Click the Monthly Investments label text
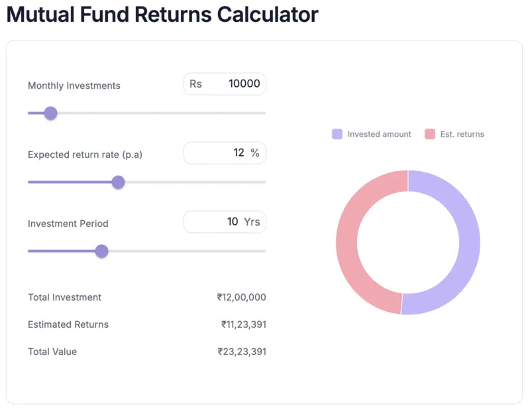Viewport: 528px width, 410px height. (x=74, y=86)
